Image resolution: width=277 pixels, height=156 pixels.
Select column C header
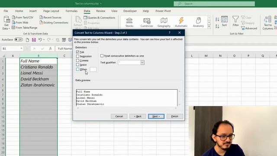tap(64, 56)
